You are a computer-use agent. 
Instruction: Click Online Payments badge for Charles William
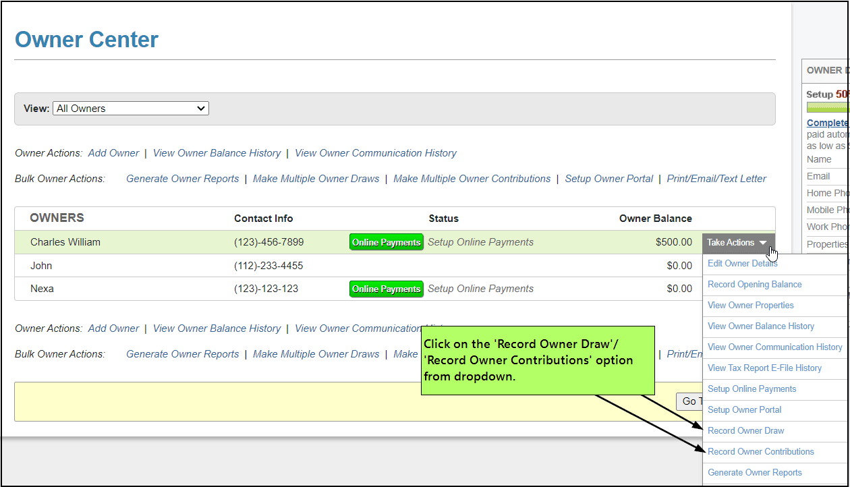point(386,243)
